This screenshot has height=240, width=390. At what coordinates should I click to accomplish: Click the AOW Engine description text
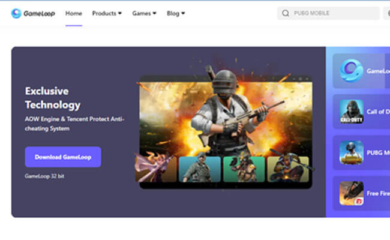[x=74, y=124]
